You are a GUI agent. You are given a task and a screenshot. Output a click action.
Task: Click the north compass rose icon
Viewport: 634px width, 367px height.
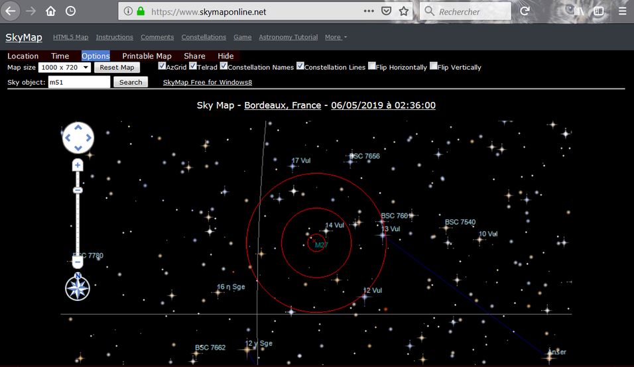[78, 288]
